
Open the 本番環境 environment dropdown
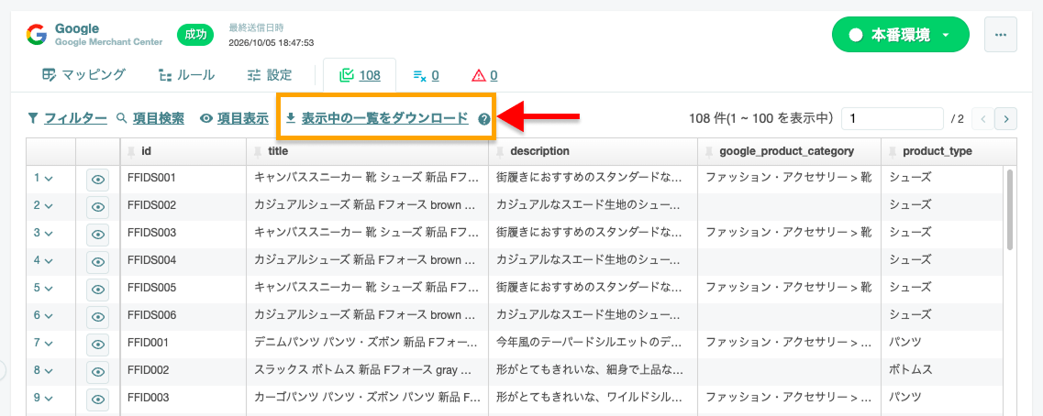(x=901, y=35)
